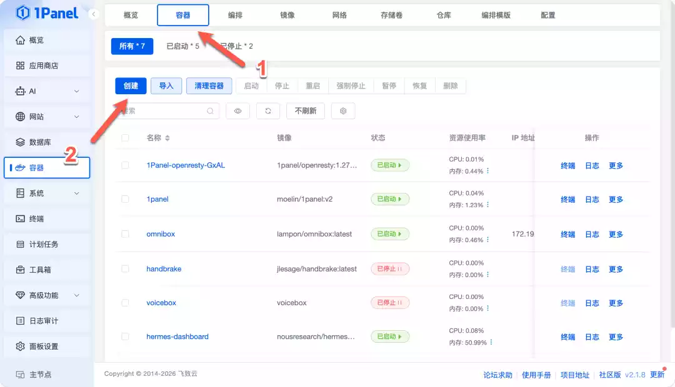The height and width of the screenshot is (387, 675).
Task: Click the 创建 (Create) button
Action: [131, 86]
